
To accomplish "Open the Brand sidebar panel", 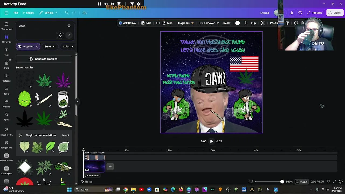I will tap(6, 65).
